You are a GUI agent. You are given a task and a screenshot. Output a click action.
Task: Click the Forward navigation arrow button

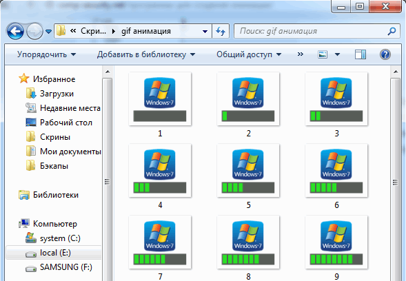pos(35,31)
